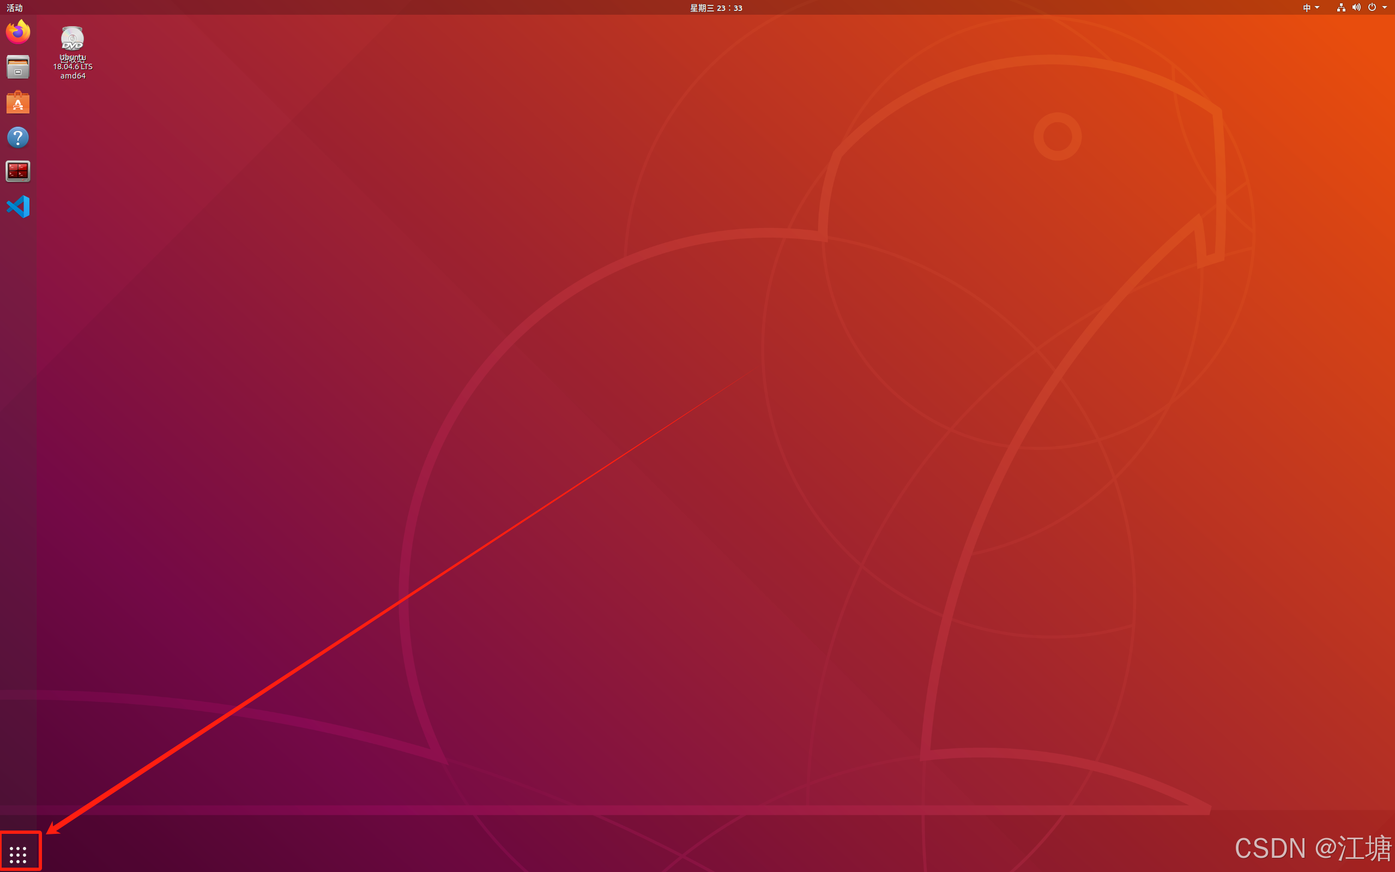Viewport: 1395px width, 872px height.
Task: Launch the Terminator terminal from dock
Action: 18,171
